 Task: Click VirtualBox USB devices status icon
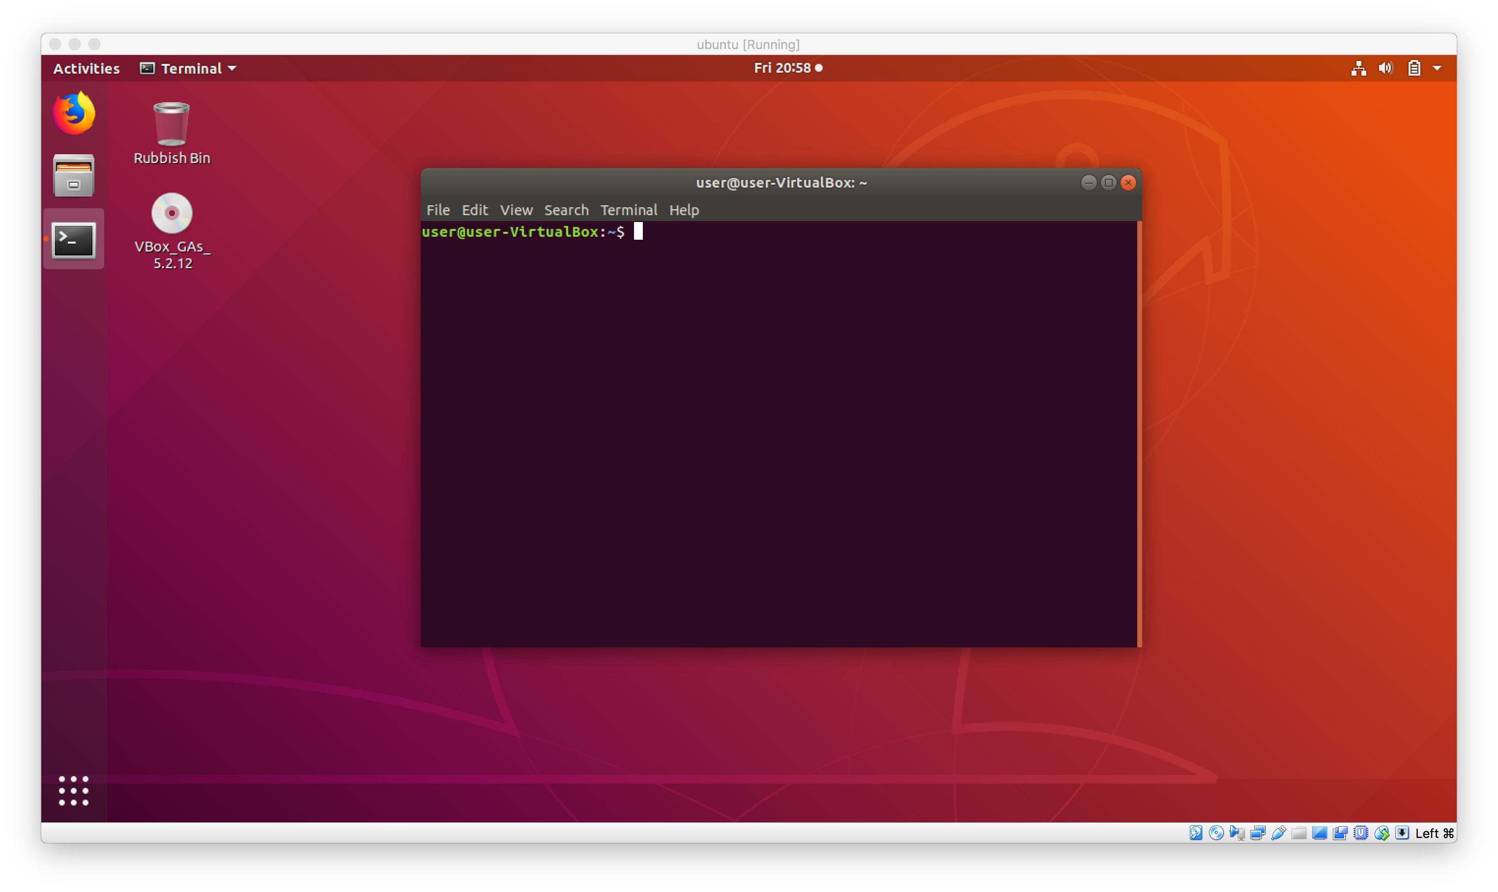tap(1278, 833)
